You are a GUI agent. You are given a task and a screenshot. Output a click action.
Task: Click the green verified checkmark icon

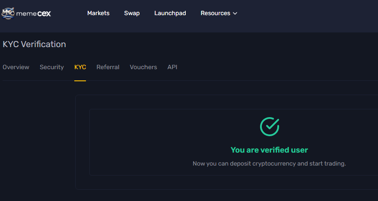tap(270, 127)
